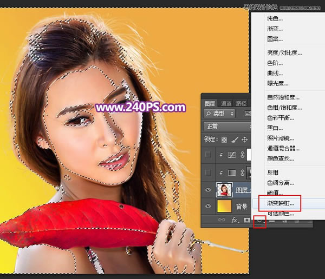The width and height of the screenshot is (325, 279).
Task: Select the lock transparent pixels icon
Action: 224,139
